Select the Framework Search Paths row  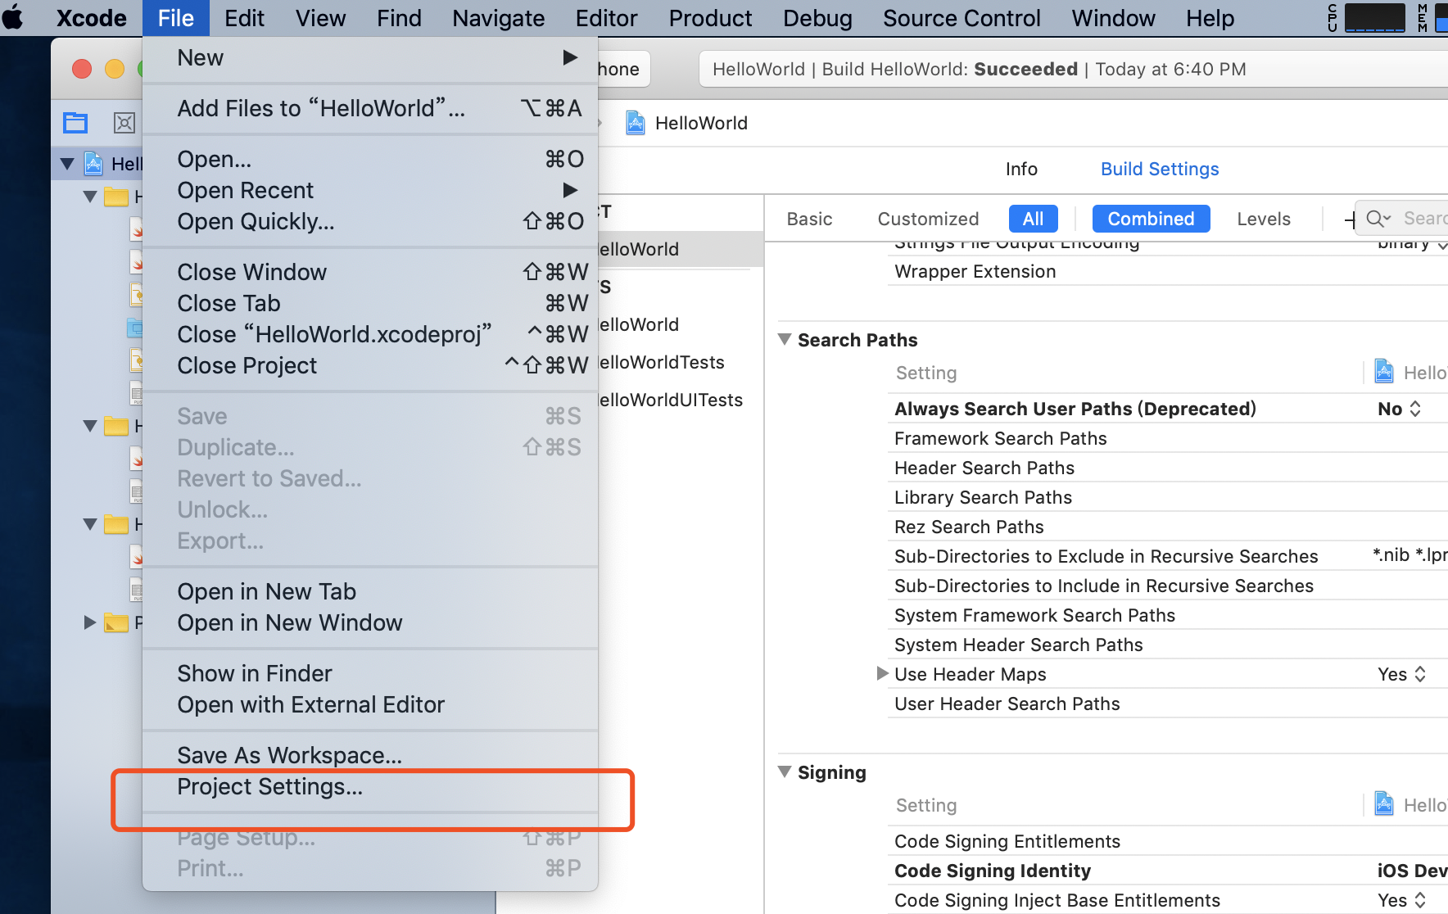(1167, 438)
